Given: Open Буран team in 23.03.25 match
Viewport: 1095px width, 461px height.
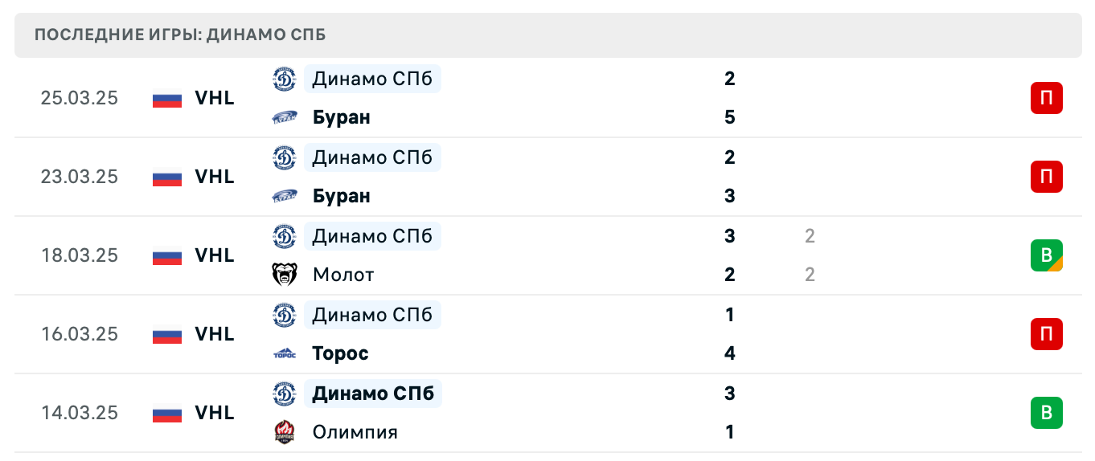Looking at the screenshot, I should click(x=342, y=196).
